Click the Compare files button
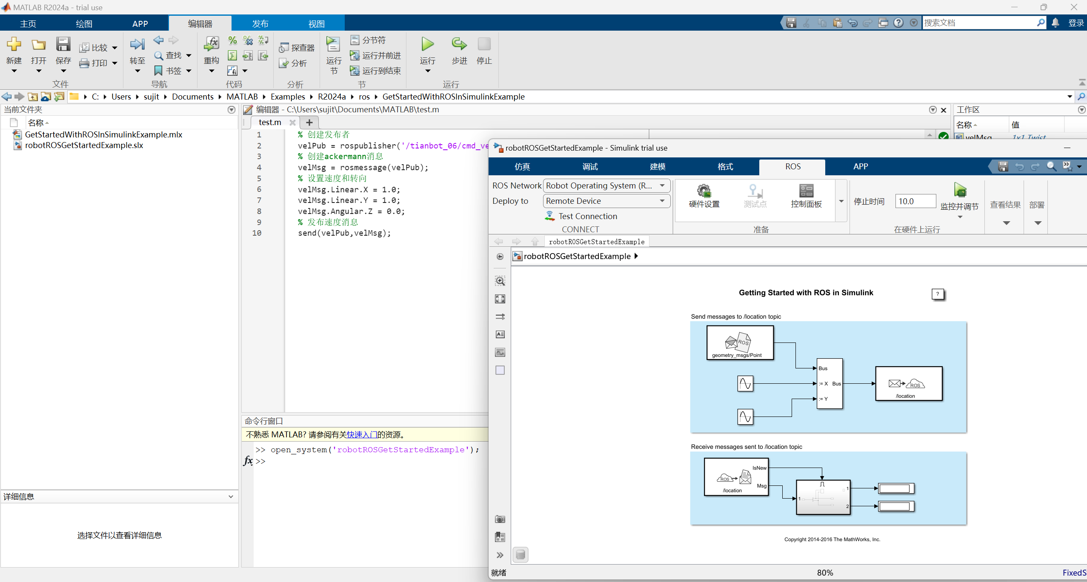 click(x=94, y=48)
